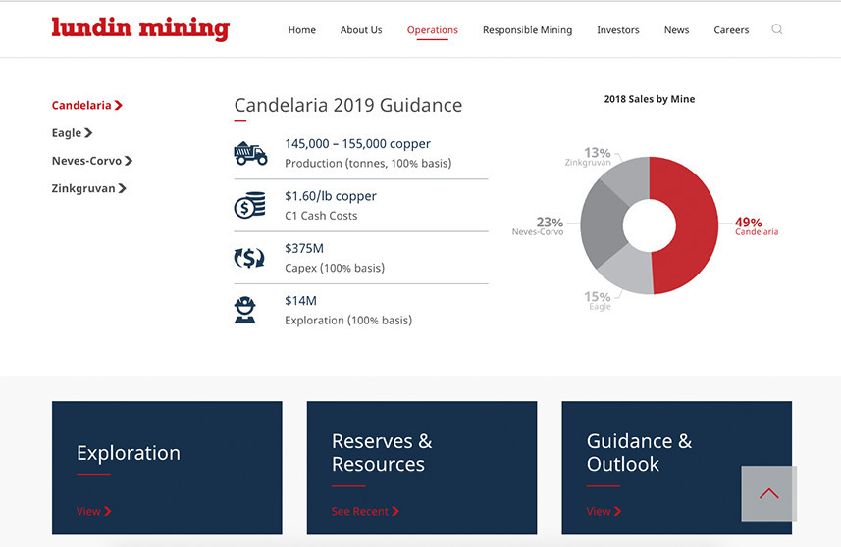This screenshot has width=841, height=547.
Task: Go to the Investors menu item
Action: coord(618,30)
